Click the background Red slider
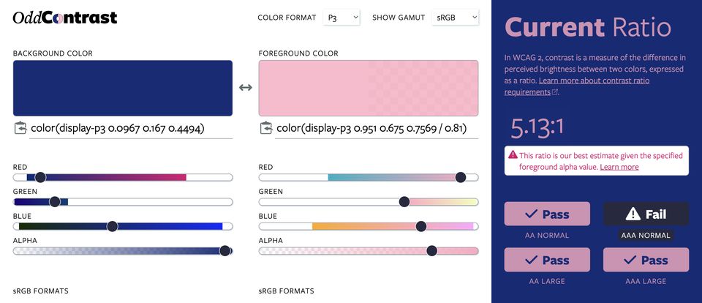Screen dimensions: 702x303 [123, 177]
